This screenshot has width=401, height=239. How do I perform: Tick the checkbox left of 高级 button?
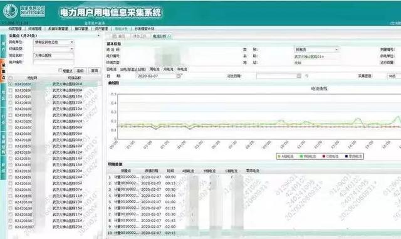point(60,70)
